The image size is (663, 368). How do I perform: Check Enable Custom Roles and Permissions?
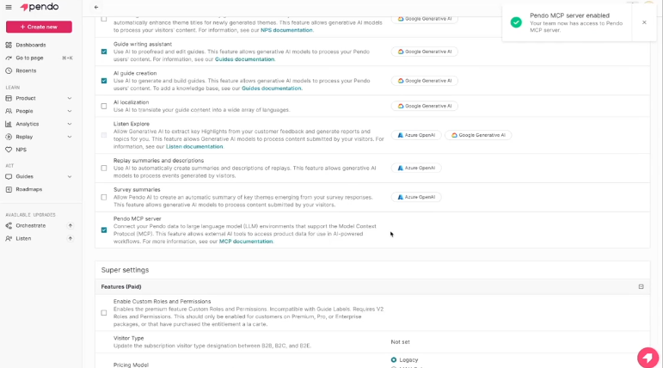[x=104, y=313]
